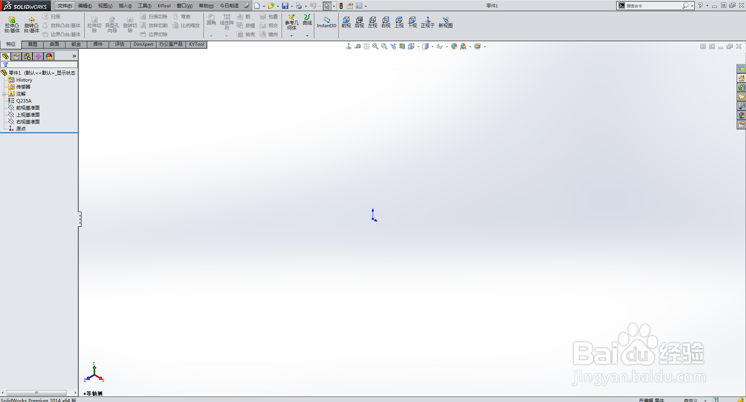The width and height of the screenshot is (746, 402).
Task: Click the New document icon
Action: coord(257,6)
